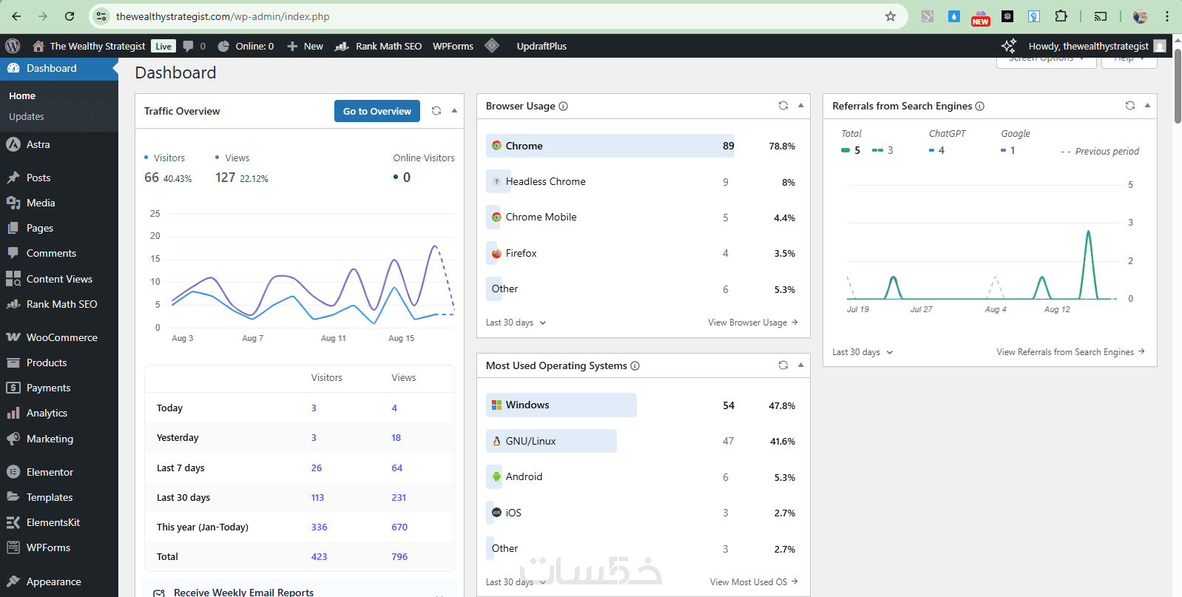Open the WordPress logo menu
This screenshot has width=1182, height=597.
click(x=13, y=46)
